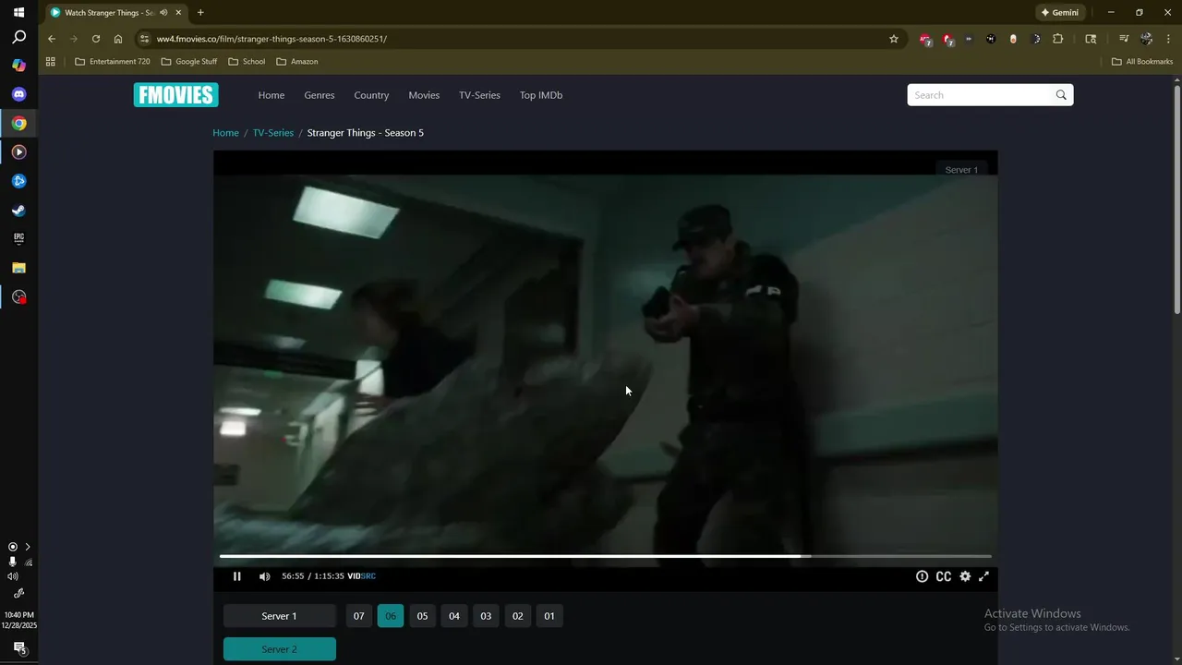Click the address bar URL
1182x665 pixels.
(271, 39)
